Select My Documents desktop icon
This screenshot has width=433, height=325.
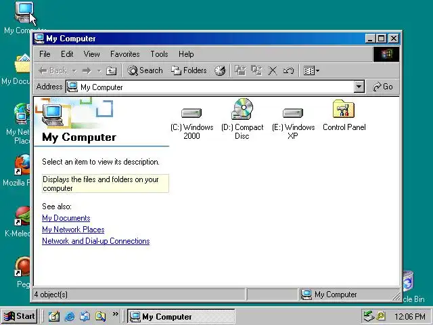tap(22, 63)
